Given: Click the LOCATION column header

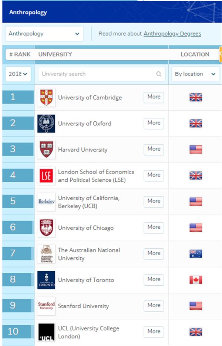Looking at the screenshot, I should (195, 54).
